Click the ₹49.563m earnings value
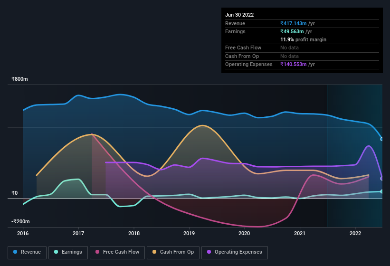The image size is (390, 266). pos(292,31)
